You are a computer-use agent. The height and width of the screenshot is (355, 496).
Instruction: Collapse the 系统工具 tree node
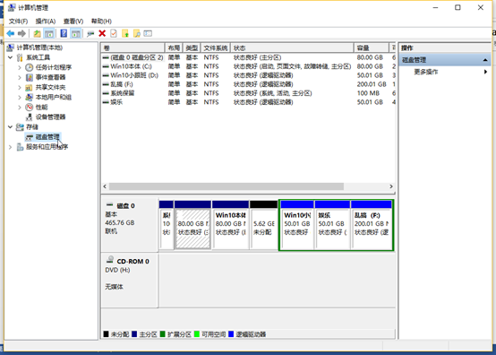coord(10,57)
